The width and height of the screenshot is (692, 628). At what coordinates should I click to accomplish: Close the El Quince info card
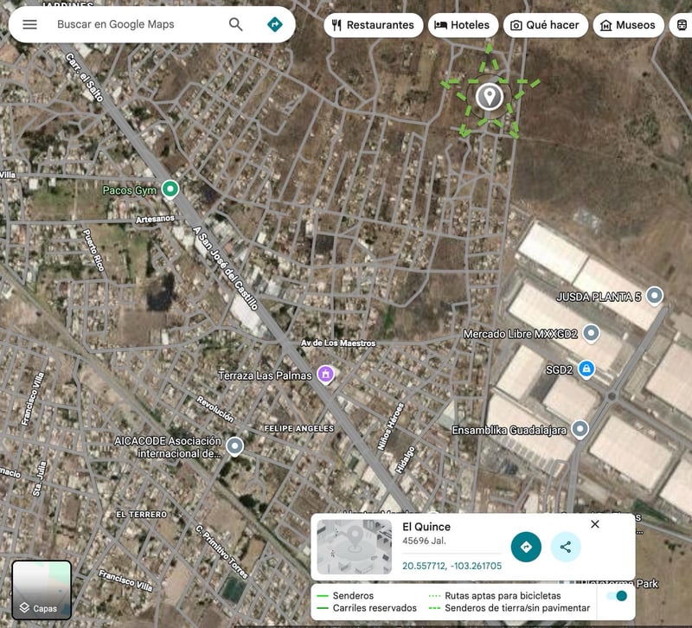tap(595, 524)
